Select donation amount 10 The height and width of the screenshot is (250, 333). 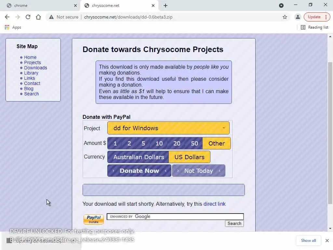point(159,143)
